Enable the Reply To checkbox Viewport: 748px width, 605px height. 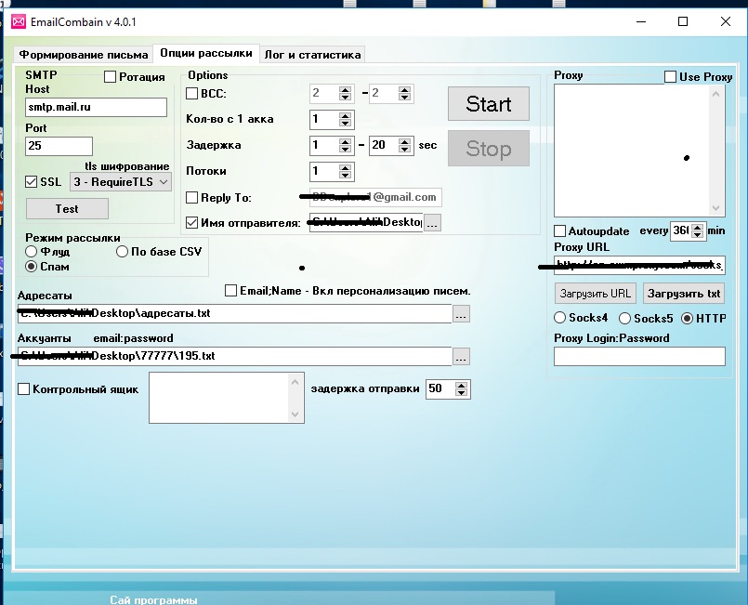tap(191, 197)
